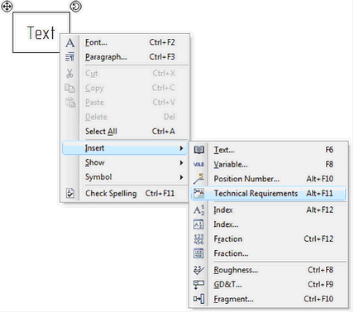Viewport: 354px width, 313px height.
Task: Choose Index... dialog entry
Action: coord(268,224)
